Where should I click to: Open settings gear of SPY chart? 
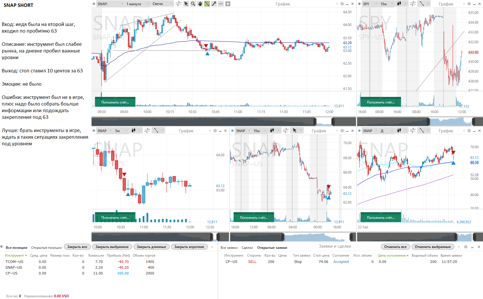point(469,4)
